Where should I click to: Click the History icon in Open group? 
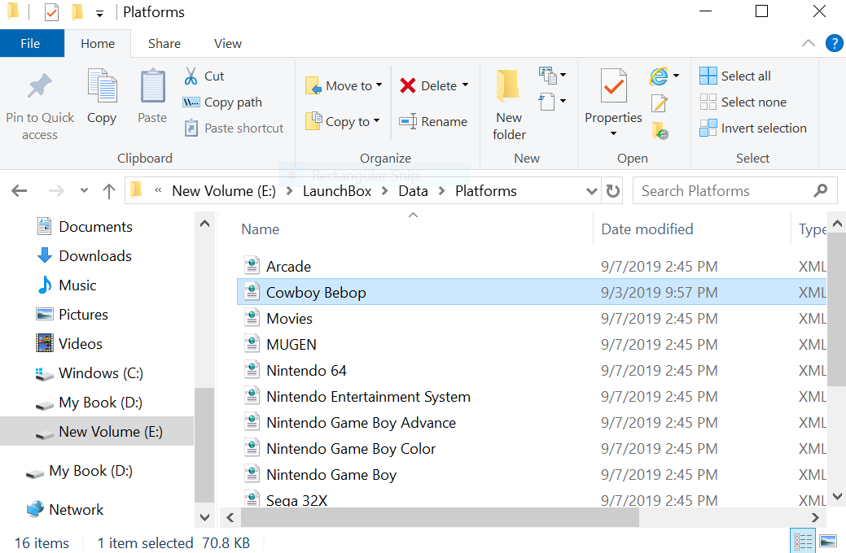pyautogui.click(x=660, y=130)
